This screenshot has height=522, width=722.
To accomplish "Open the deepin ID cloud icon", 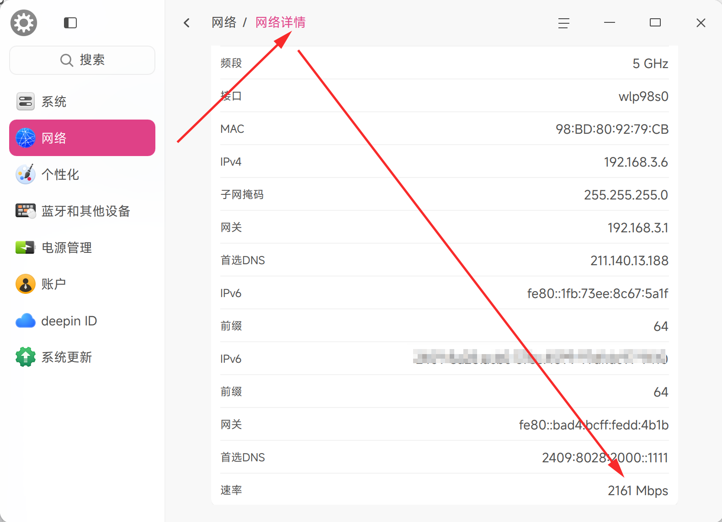I will coord(26,321).
